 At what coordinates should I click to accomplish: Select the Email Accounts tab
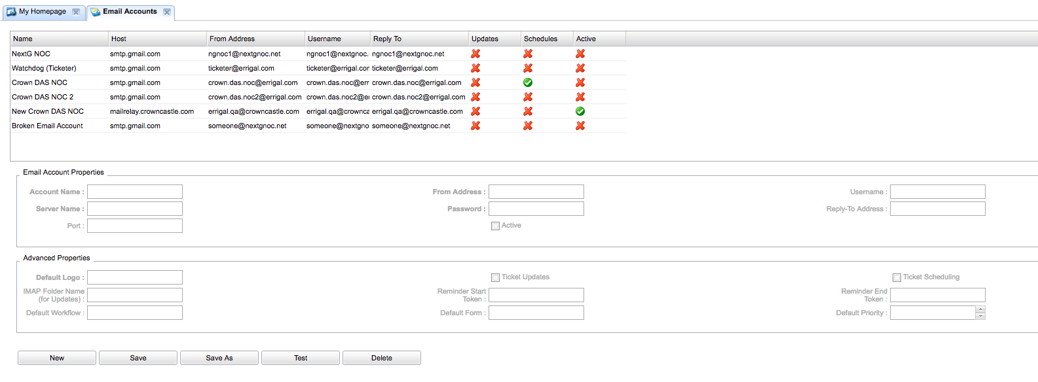click(130, 12)
